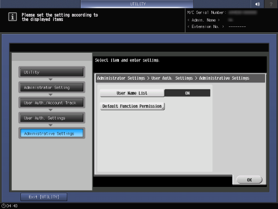Click the breadcrumb path Administrator Settings text
Viewport: 278px width, 209px height.
(x=121, y=78)
